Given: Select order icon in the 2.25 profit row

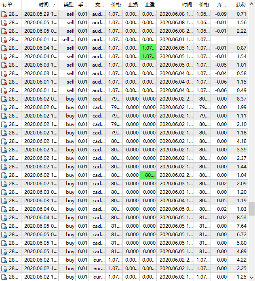Looking at the screenshot, I should click(x=4, y=268).
